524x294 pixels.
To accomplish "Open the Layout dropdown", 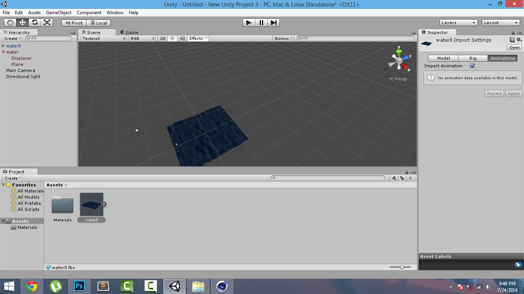I will tap(501, 23).
